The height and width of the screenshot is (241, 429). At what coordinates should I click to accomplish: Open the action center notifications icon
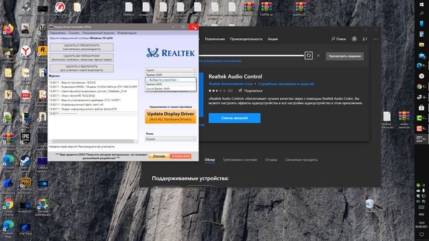(x=422, y=234)
